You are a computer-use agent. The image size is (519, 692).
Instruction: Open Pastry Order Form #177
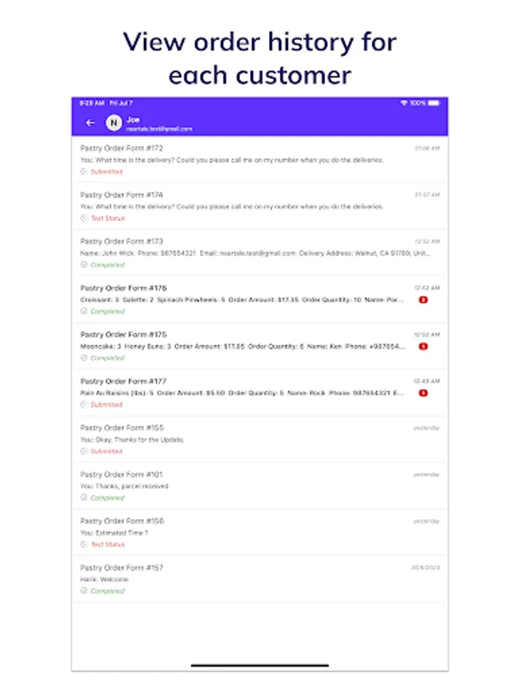[x=260, y=392]
